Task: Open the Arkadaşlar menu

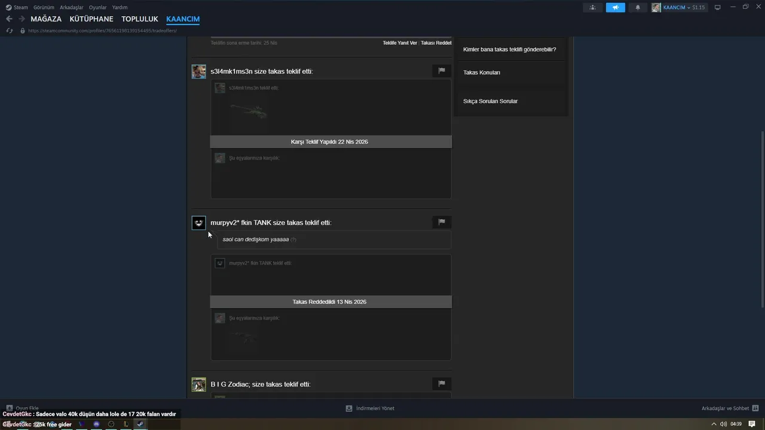Action: tap(72, 7)
